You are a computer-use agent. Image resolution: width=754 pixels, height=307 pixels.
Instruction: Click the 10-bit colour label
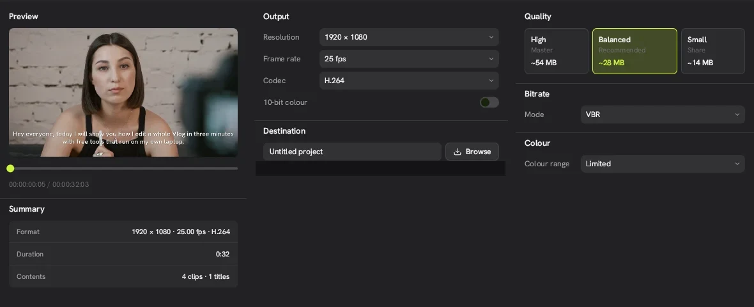pyautogui.click(x=285, y=102)
